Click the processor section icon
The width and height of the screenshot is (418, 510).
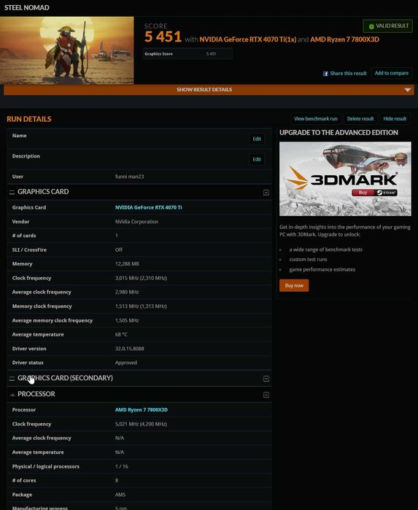tap(12, 395)
